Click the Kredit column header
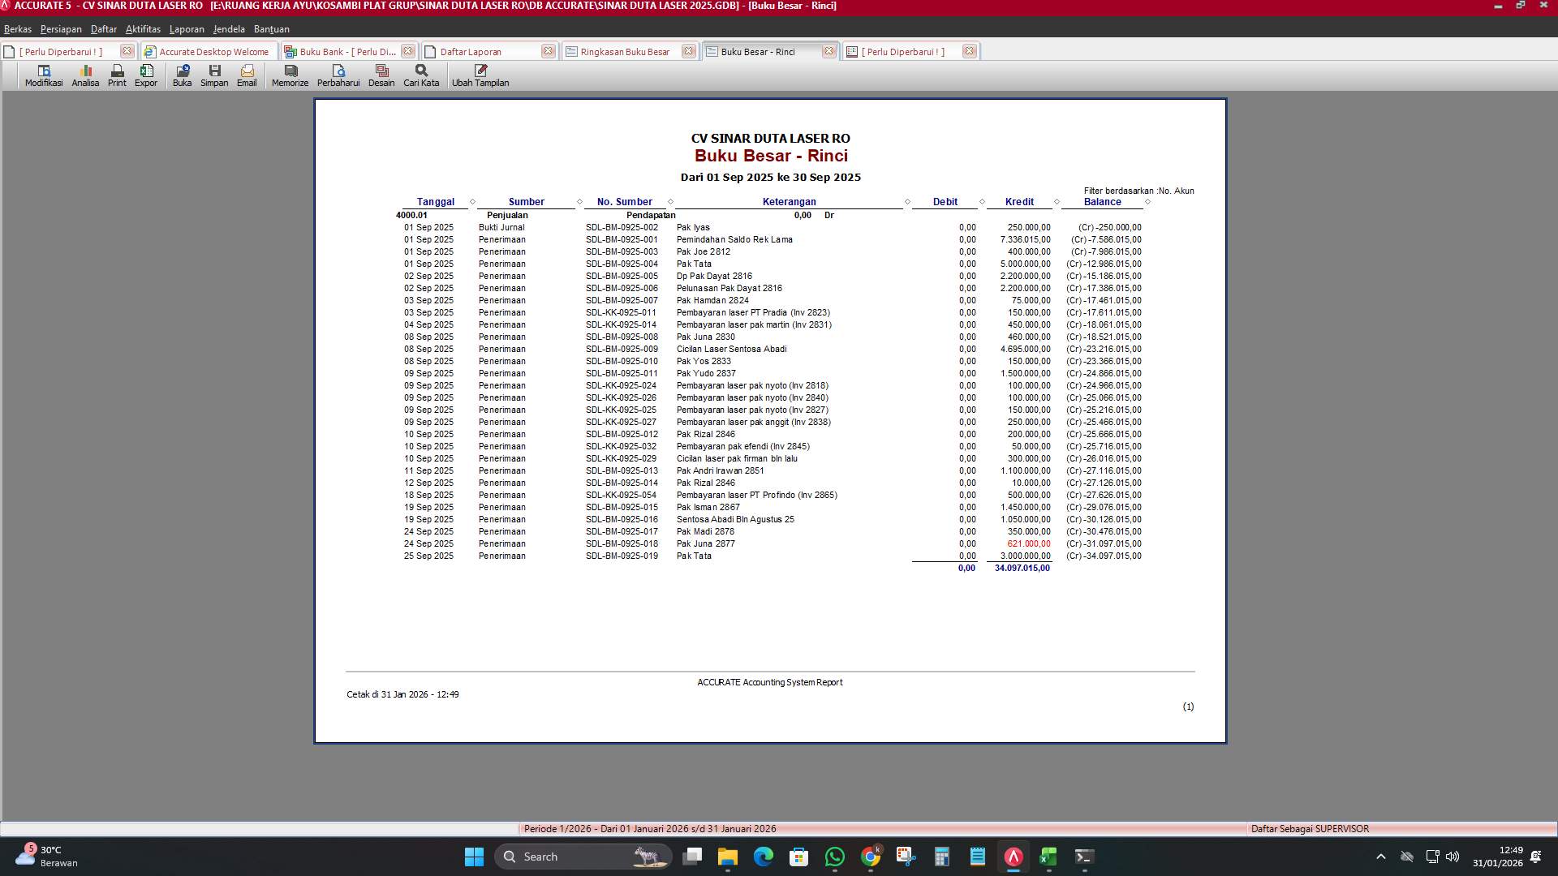Screen dimensions: 1558x876 [x=1019, y=202]
